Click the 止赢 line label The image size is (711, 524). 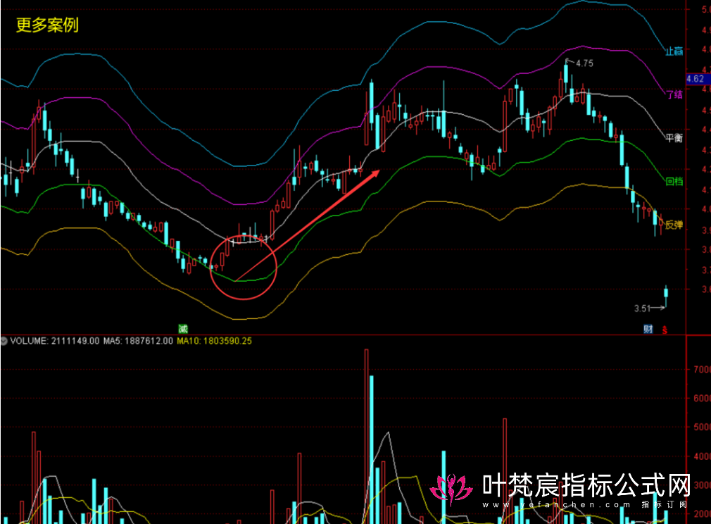(x=674, y=51)
